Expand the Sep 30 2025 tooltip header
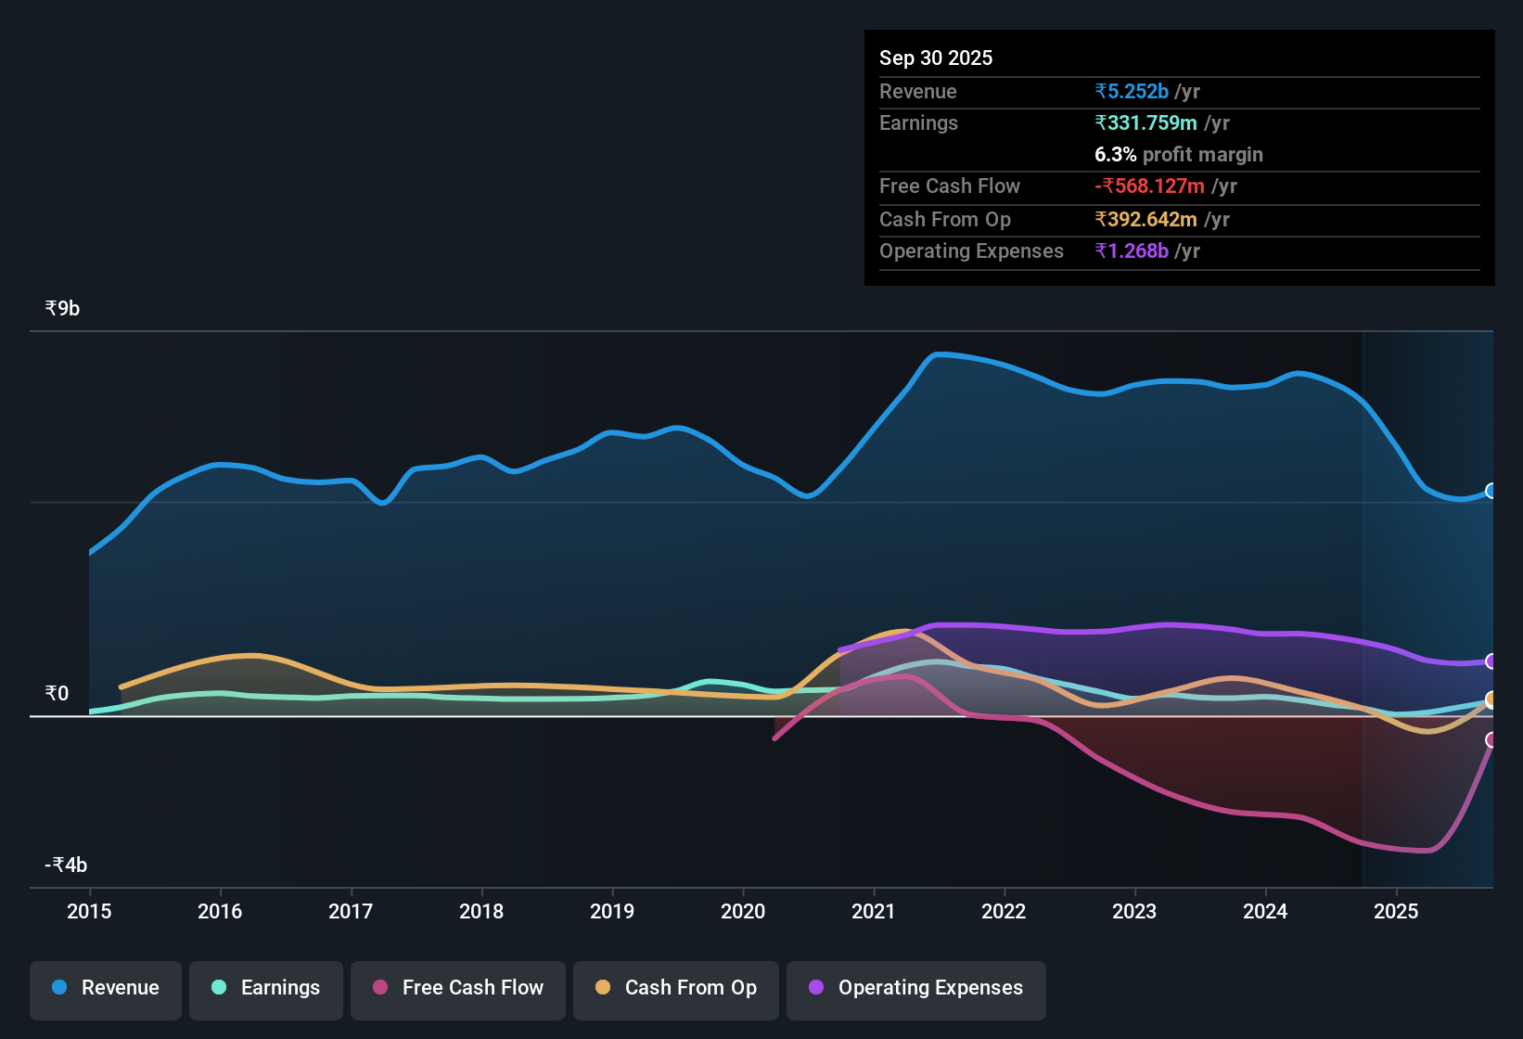Image resolution: width=1523 pixels, height=1039 pixels. [936, 58]
